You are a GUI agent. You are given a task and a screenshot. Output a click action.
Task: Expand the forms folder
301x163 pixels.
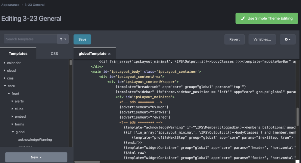click(x=12, y=124)
